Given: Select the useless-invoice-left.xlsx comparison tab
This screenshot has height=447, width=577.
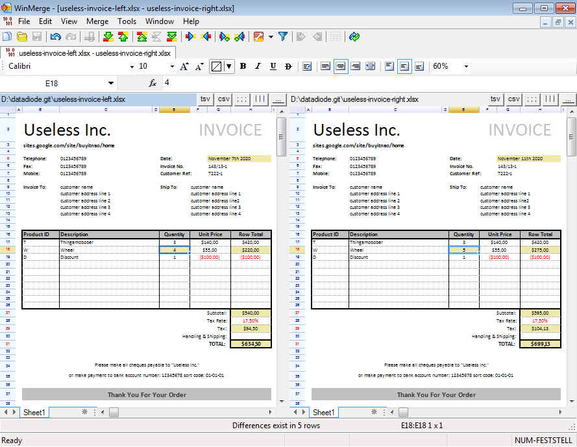Looking at the screenshot, I should 88,53.
